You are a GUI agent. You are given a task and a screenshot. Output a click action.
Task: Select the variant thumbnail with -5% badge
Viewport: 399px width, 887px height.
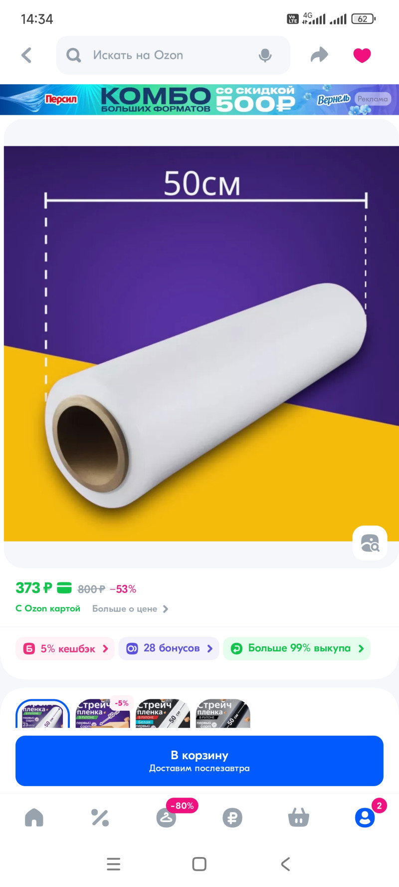coord(102,714)
